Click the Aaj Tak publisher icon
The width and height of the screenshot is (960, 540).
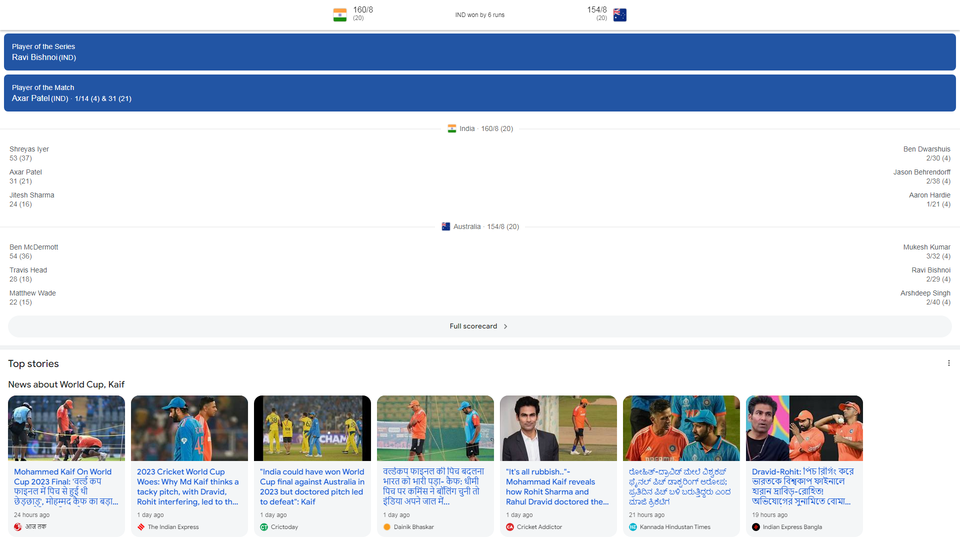coord(18,526)
